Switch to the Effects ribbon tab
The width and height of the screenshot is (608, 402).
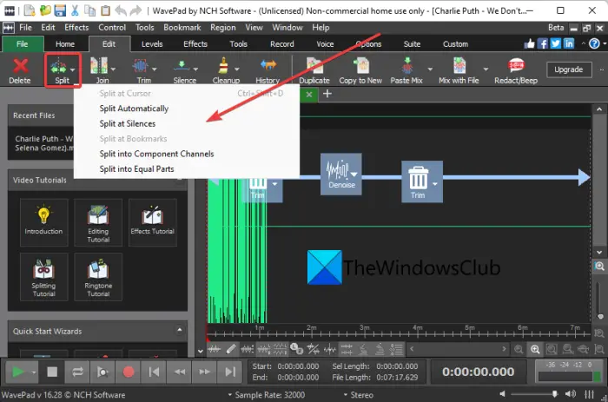coord(195,44)
